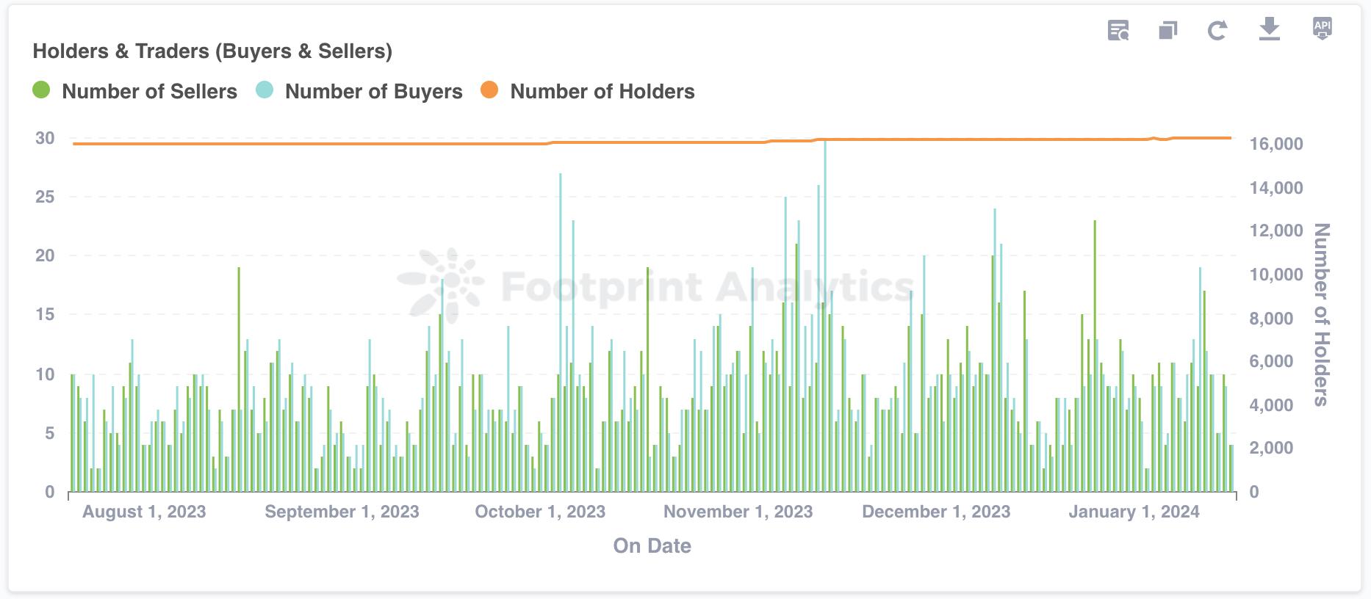The height and width of the screenshot is (599, 1371).
Task: Click the duplicate chart icon
Action: click(x=1167, y=31)
